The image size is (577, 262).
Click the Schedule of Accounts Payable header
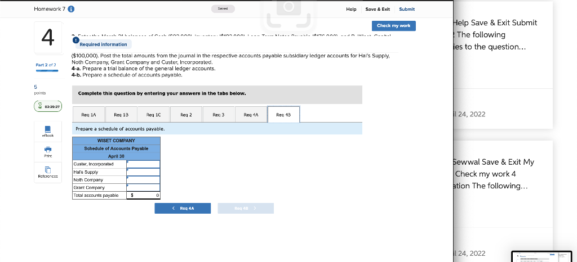click(x=116, y=148)
